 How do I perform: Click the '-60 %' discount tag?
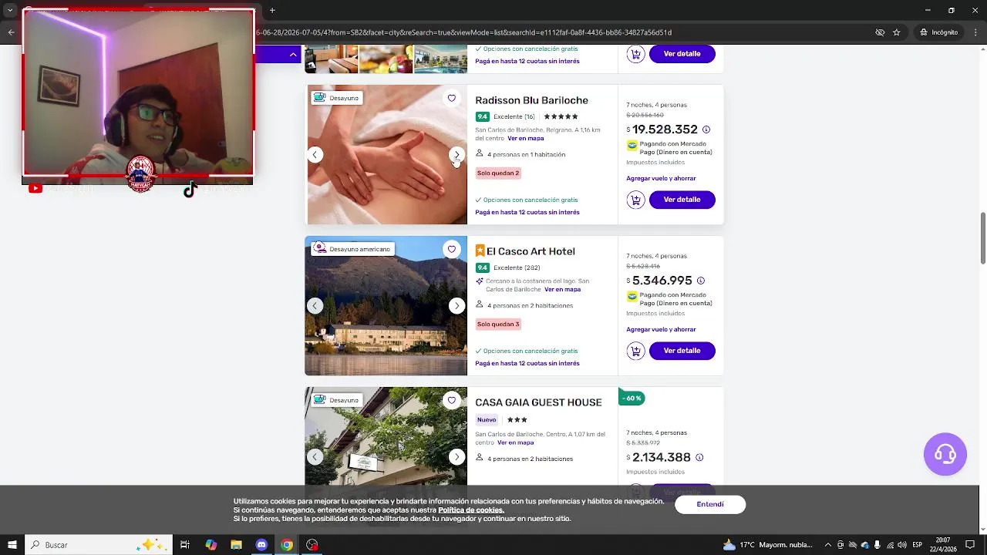pos(632,399)
